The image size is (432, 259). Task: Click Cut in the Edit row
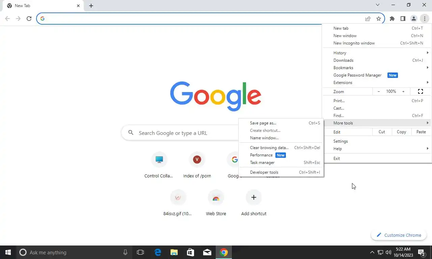click(382, 132)
